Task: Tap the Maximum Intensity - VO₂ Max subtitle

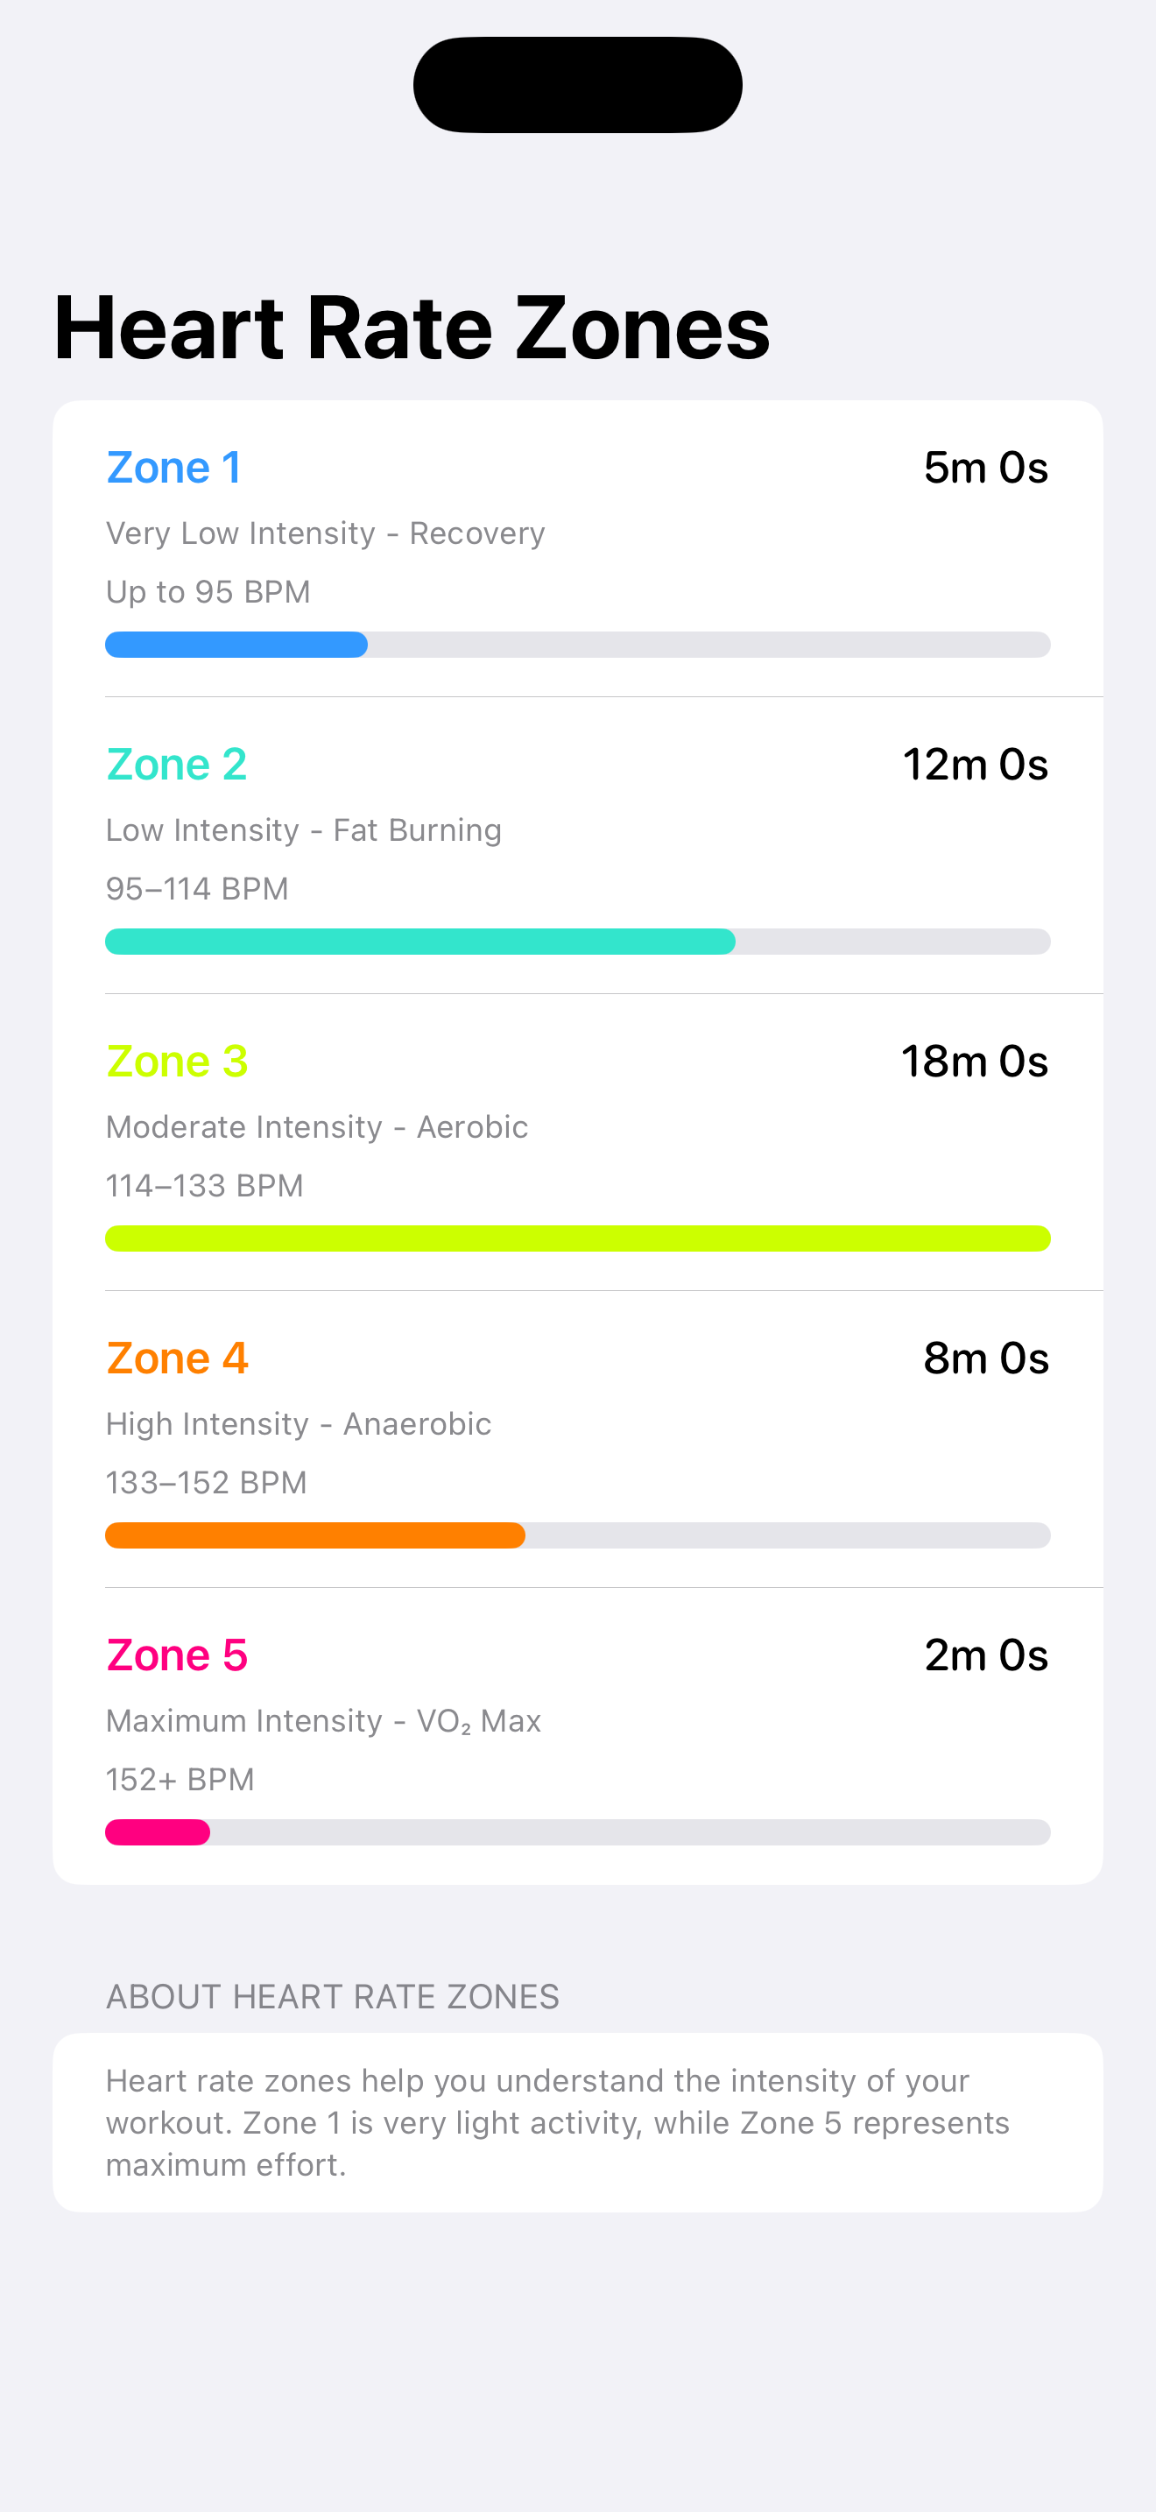Action: pyautogui.click(x=324, y=1721)
